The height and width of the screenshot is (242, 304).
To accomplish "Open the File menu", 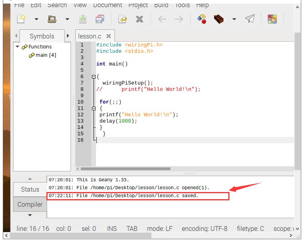I will click(19, 5).
